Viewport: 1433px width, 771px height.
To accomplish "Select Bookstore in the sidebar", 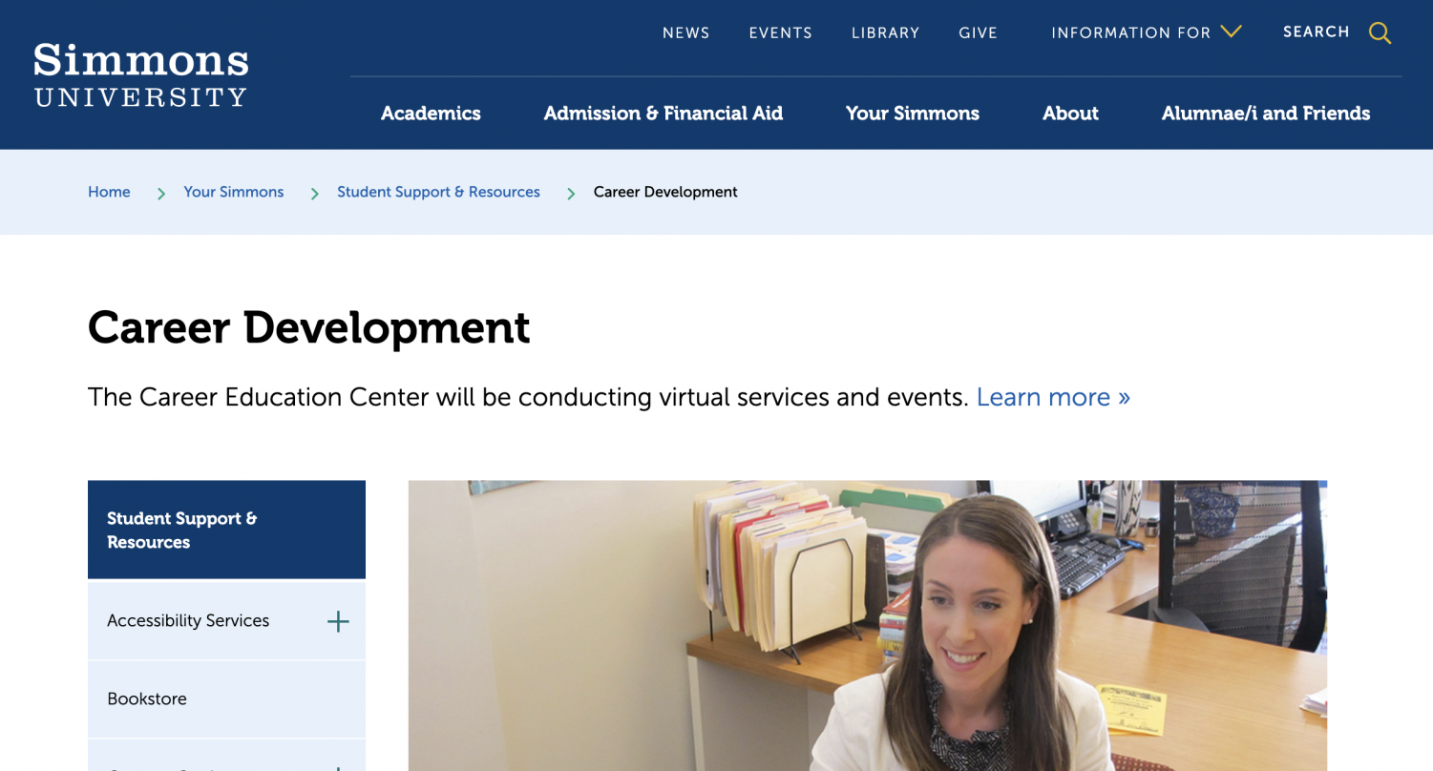I will click(x=147, y=698).
